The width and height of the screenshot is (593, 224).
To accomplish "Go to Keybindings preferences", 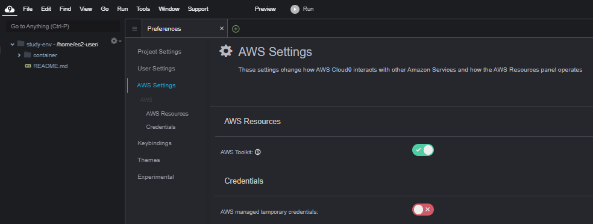I will [x=155, y=143].
